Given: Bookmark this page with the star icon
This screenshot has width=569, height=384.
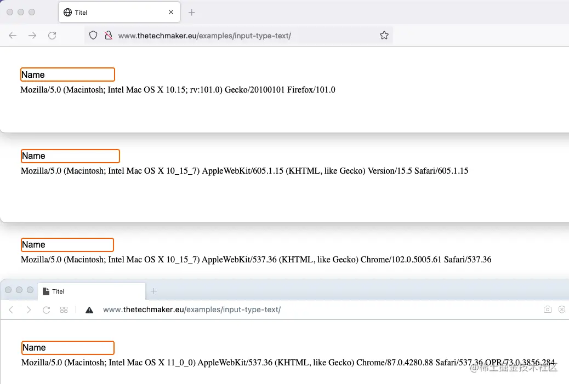Looking at the screenshot, I should tap(384, 35).
